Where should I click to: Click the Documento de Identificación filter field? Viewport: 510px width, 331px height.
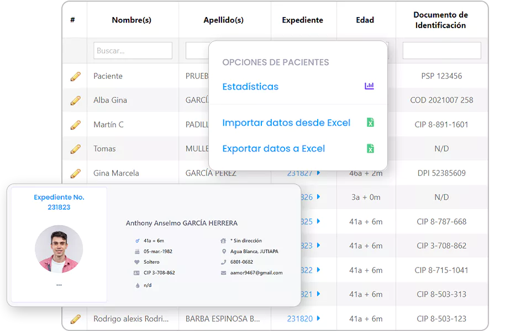point(441,51)
